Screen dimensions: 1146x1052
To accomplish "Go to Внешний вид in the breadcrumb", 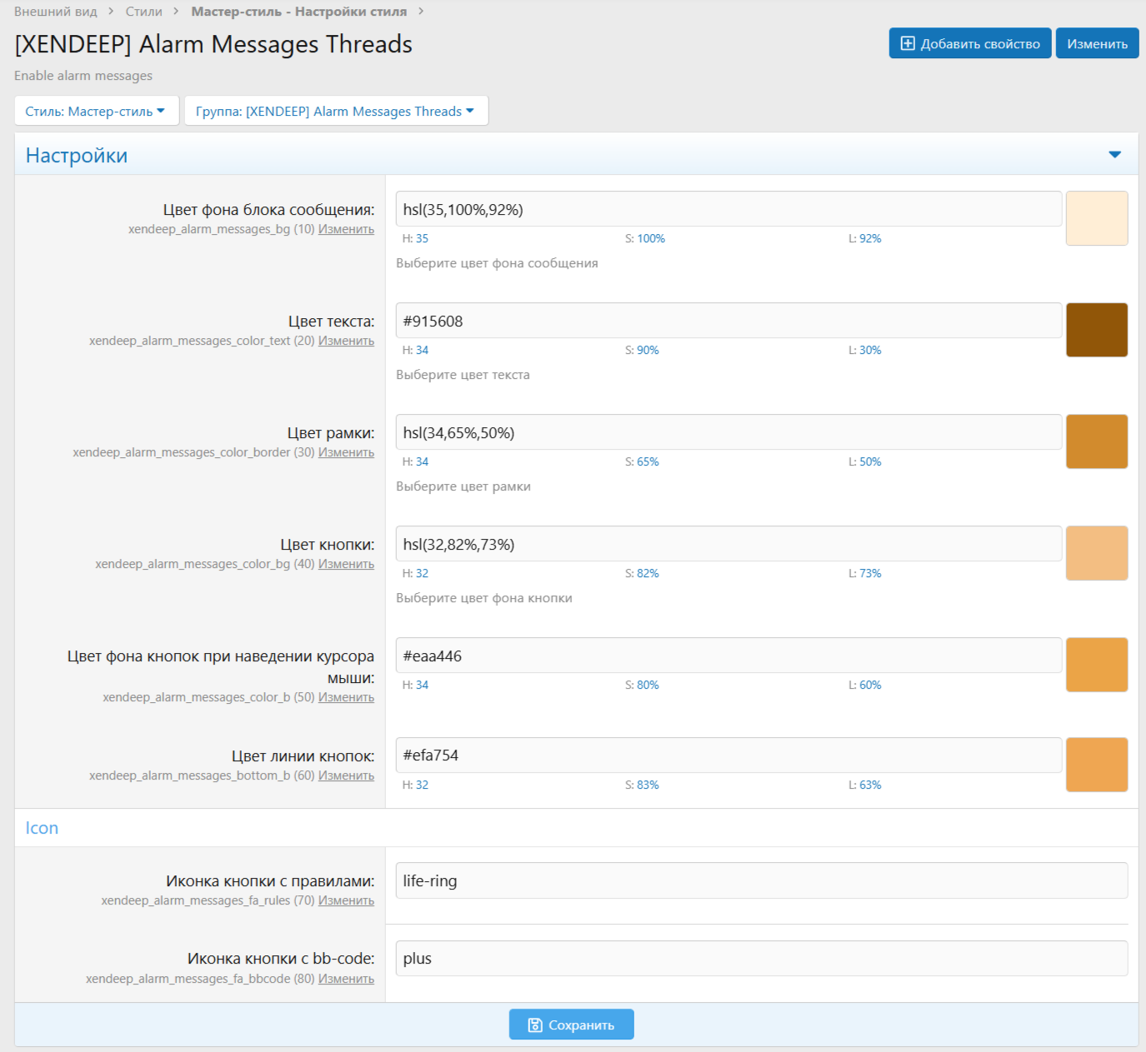I will click(x=56, y=12).
